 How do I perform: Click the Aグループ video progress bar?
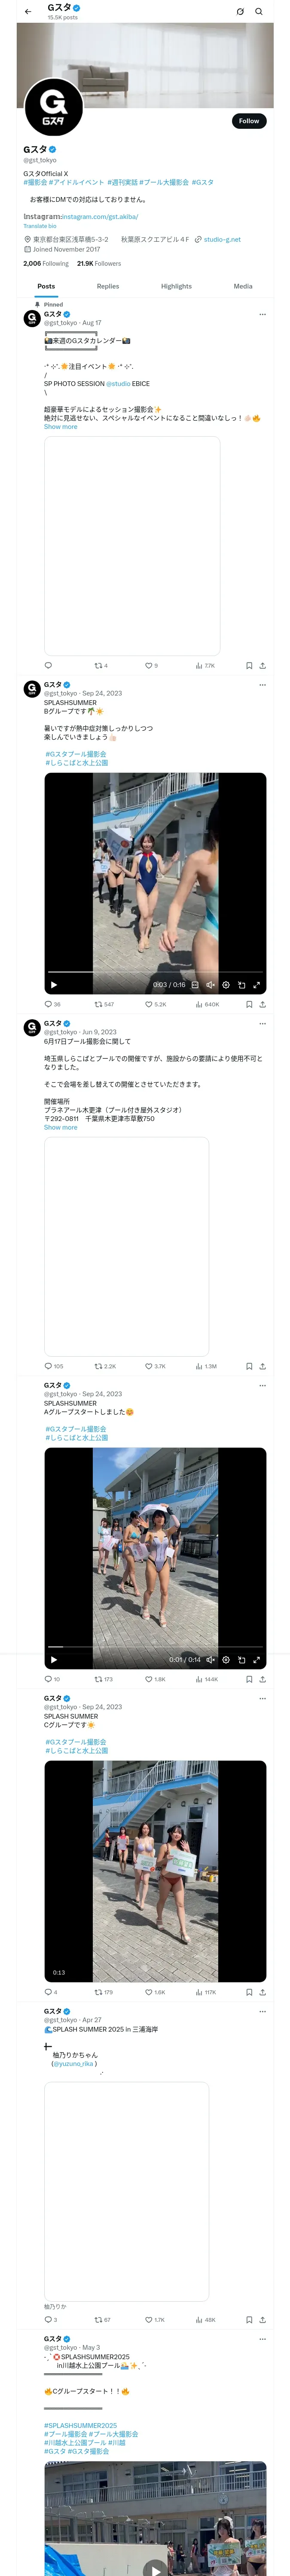tap(155, 1646)
